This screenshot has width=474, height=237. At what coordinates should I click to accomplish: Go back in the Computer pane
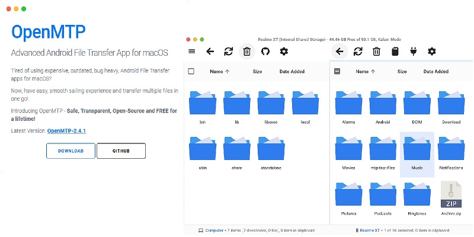click(210, 52)
